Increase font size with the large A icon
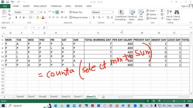 point(41,12)
